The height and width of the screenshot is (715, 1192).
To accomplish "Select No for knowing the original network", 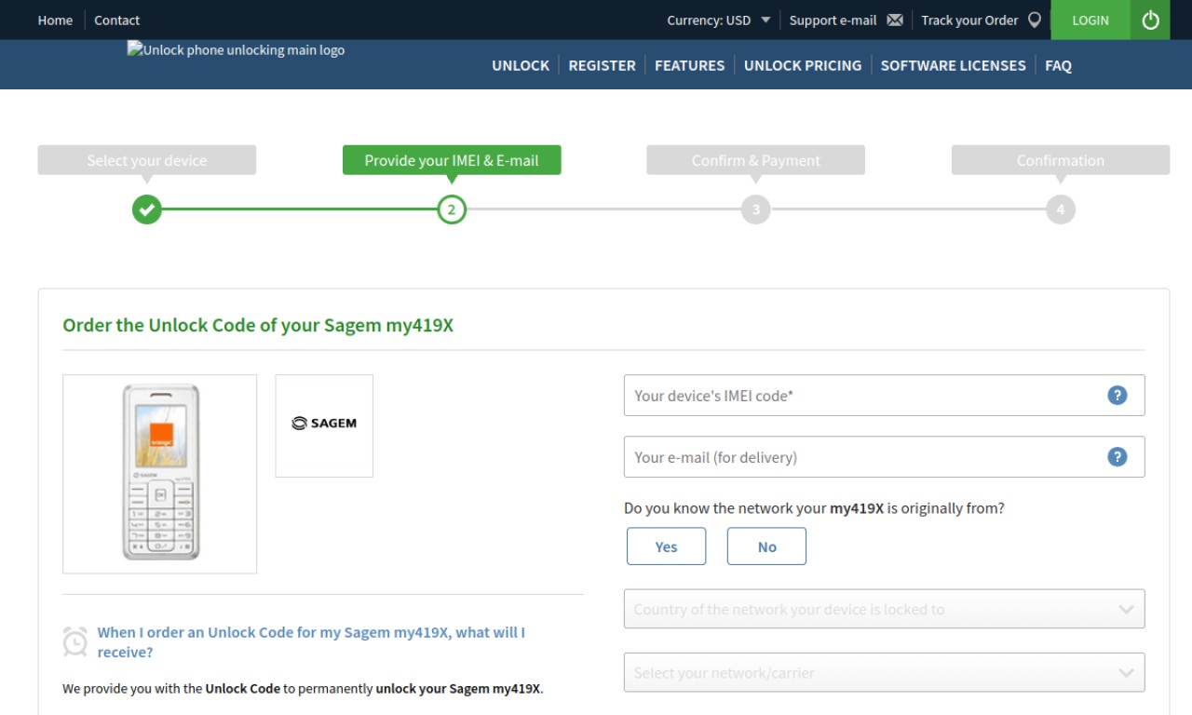I will 766,546.
